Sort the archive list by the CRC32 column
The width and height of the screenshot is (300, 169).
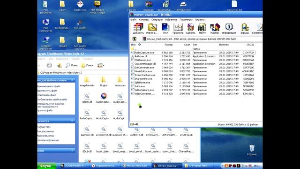coord(250,45)
